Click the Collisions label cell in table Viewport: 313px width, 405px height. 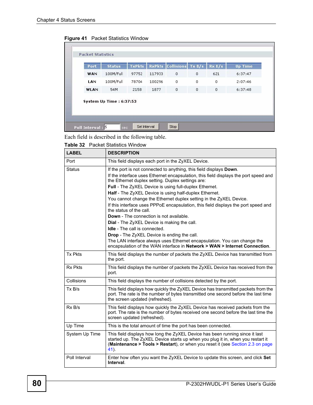[x=85, y=281]
